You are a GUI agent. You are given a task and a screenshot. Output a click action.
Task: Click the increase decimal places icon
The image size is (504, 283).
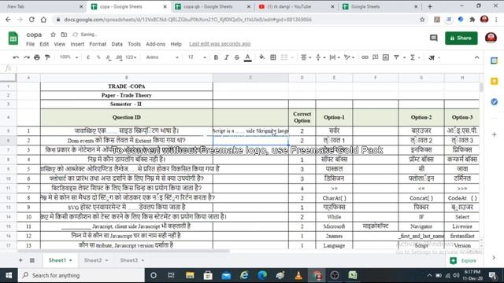point(119,57)
